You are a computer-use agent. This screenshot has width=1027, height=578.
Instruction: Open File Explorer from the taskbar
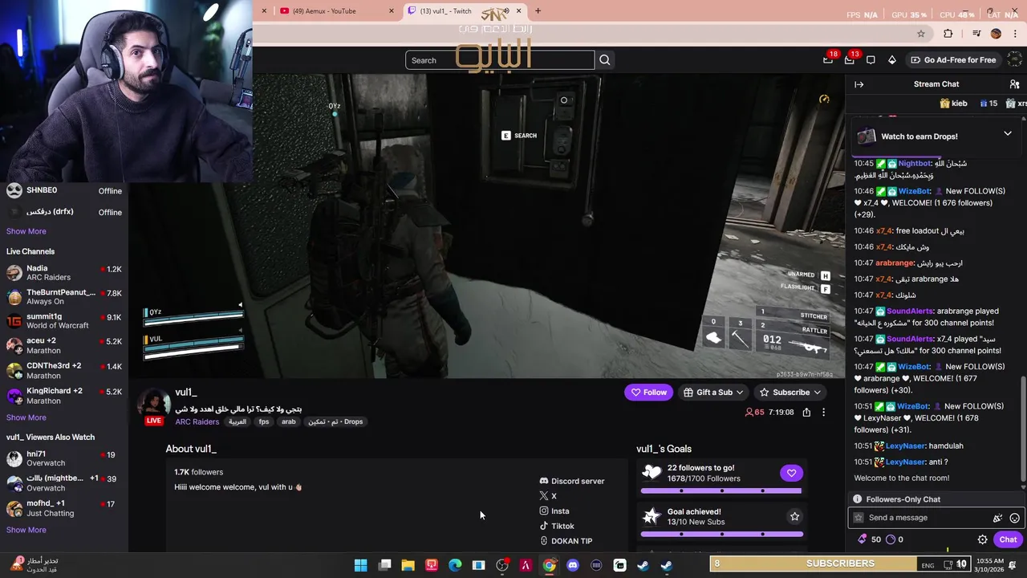pyautogui.click(x=408, y=565)
